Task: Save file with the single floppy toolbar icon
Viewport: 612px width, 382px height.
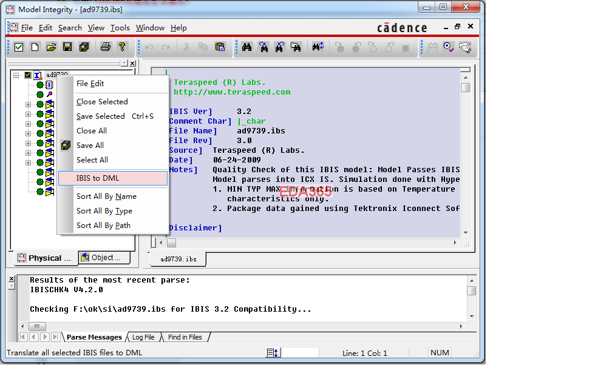Action: 67,47
